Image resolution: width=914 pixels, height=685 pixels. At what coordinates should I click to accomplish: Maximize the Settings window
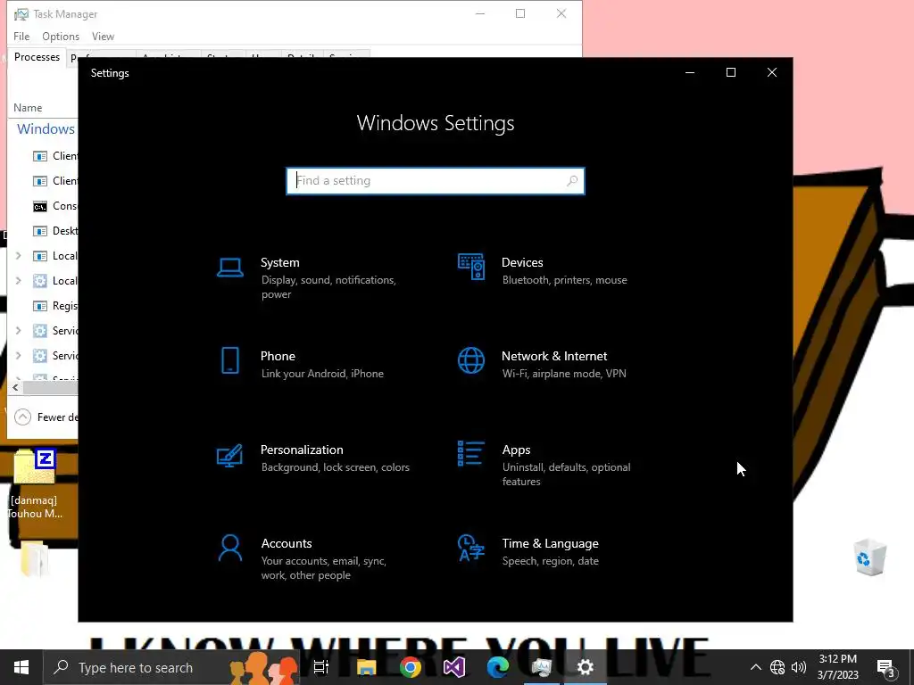[730, 72]
